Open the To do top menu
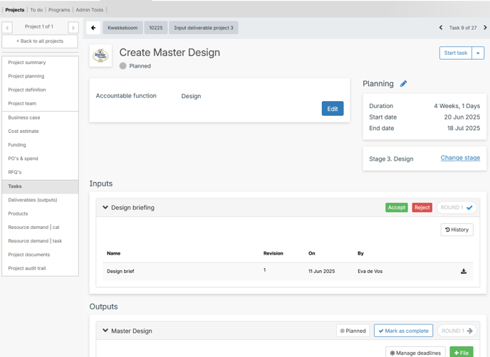Screen dimensions: 490x357 pyautogui.click(x=36, y=10)
